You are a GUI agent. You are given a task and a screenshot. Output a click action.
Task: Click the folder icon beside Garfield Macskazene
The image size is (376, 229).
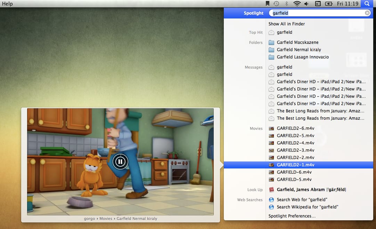(x=271, y=42)
